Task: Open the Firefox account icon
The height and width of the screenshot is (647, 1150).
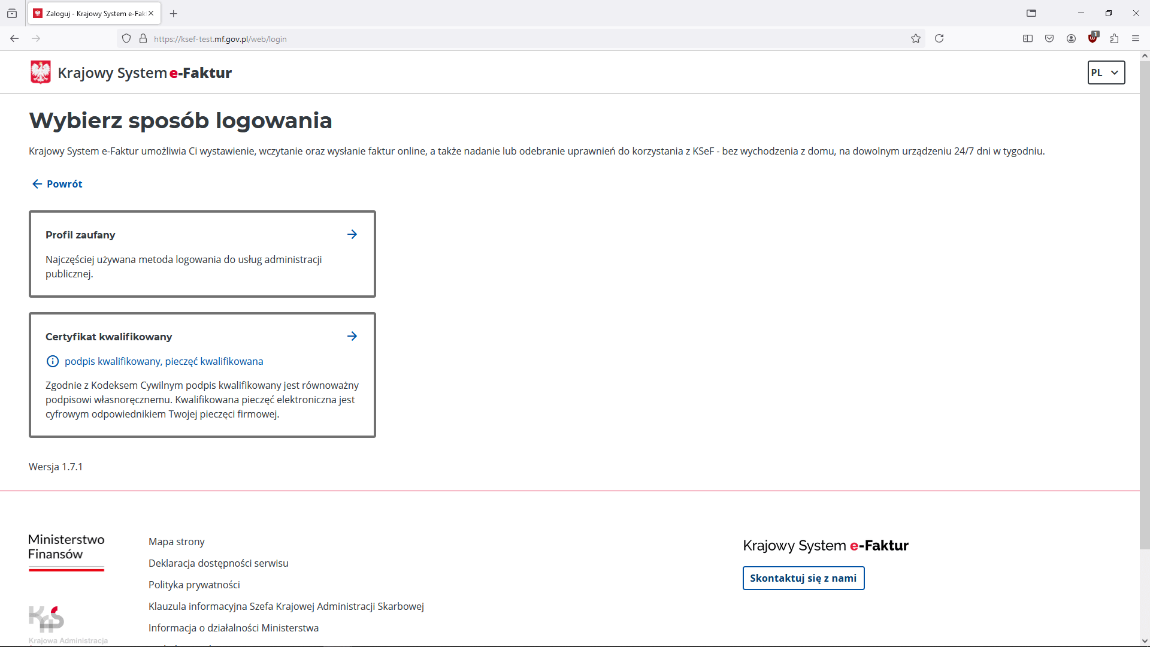Action: pos(1072,38)
